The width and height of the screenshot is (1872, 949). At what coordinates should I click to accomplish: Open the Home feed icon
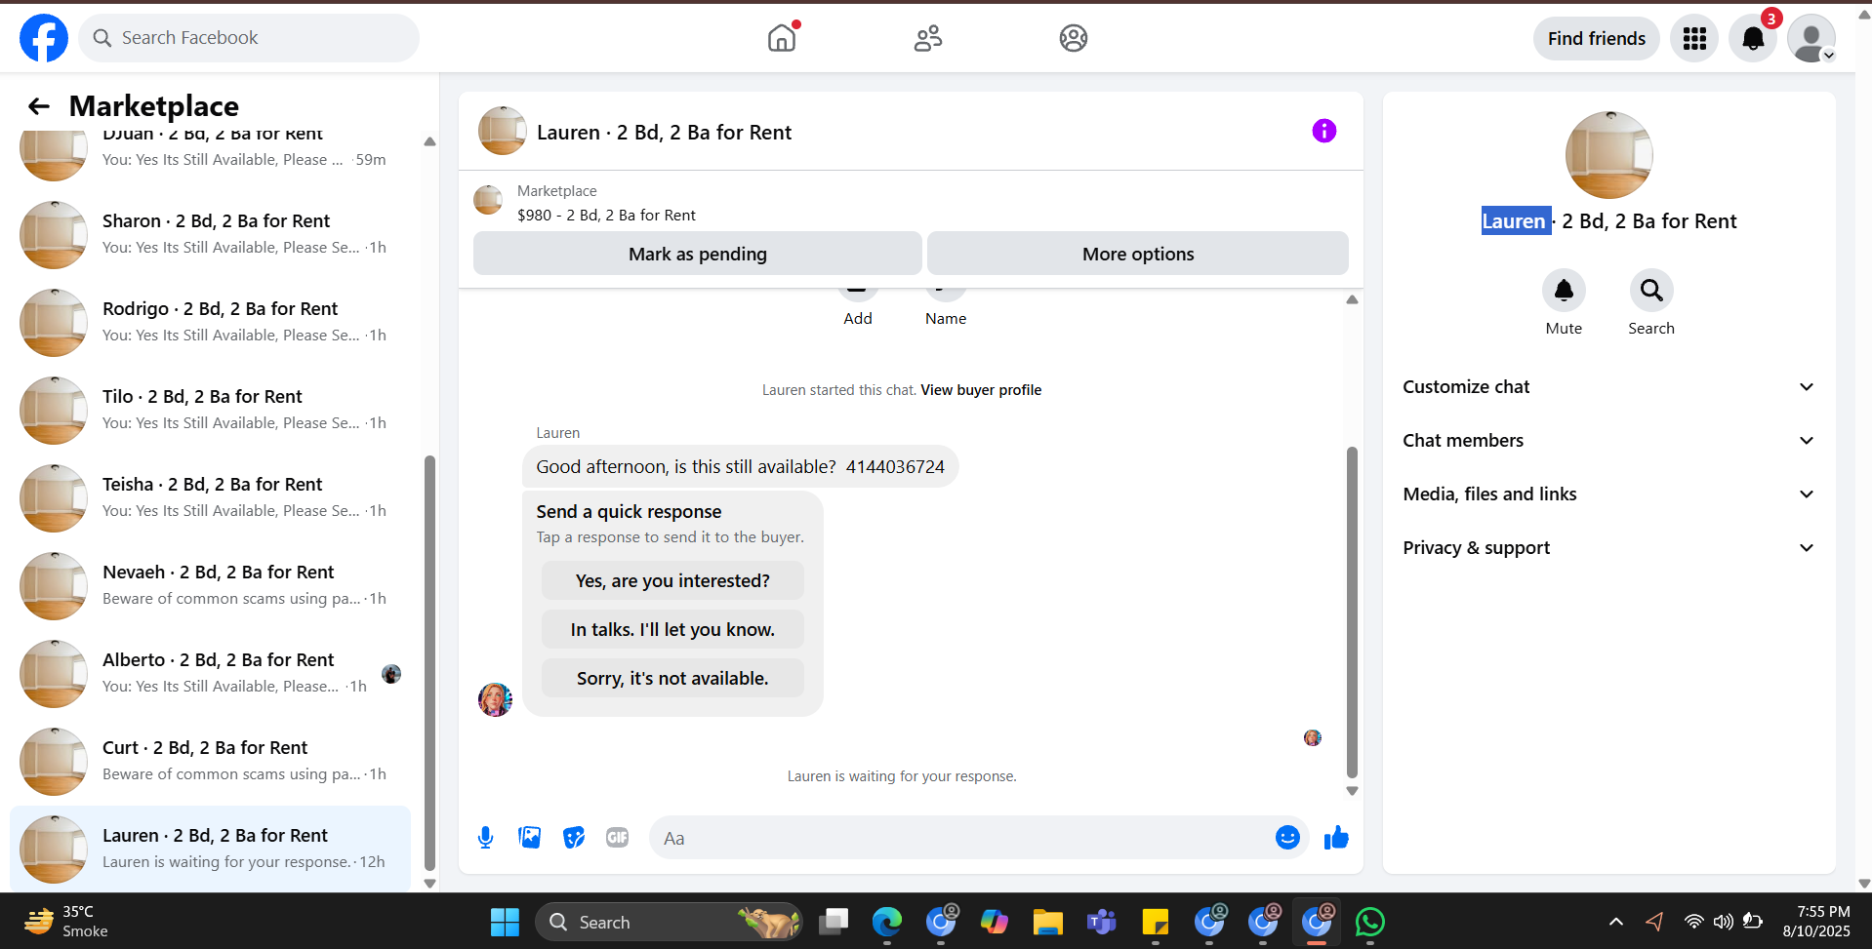pyautogui.click(x=782, y=38)
